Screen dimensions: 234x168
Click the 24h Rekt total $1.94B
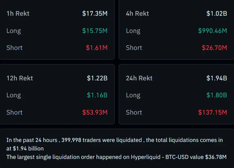coord(216,78)
